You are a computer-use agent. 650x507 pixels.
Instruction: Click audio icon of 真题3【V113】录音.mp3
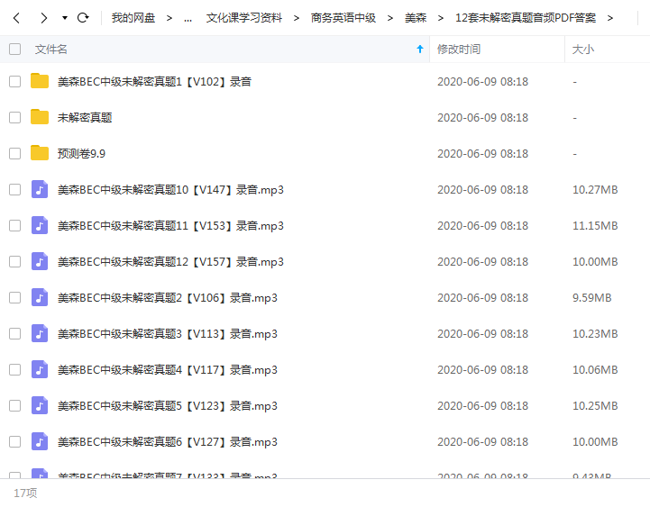[x=40, y=333]
